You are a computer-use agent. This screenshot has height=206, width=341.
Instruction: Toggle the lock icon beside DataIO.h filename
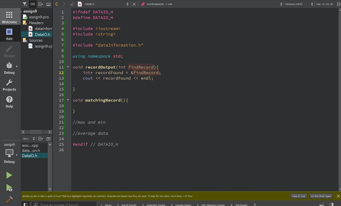point(71,4)
